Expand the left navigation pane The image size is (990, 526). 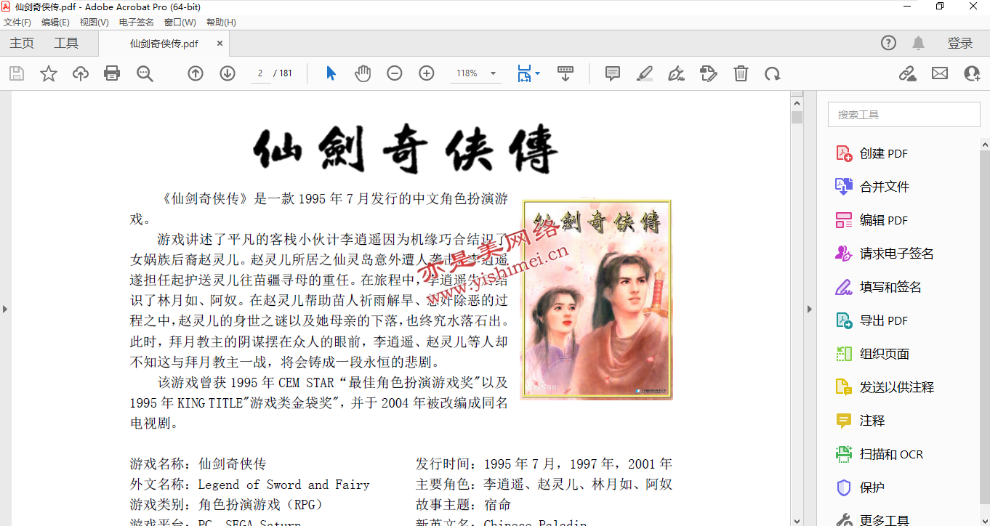(5, 309)
